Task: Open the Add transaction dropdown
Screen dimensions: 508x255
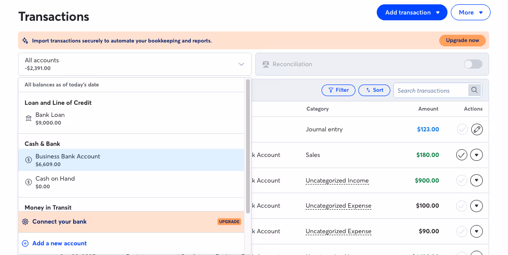Action: [x=412, y=12]
